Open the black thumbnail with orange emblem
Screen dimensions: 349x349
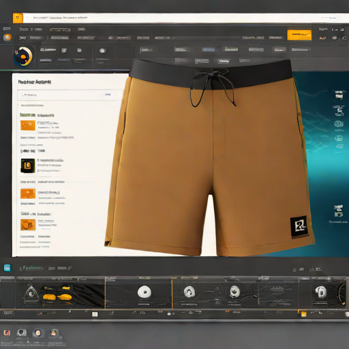click(x=28, y=166)
